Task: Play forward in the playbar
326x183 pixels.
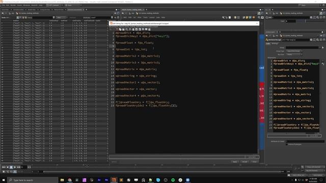Action: click(x=15, y=167)
